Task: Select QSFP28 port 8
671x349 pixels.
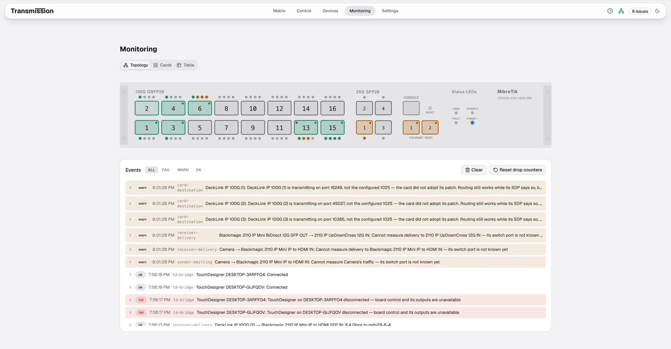Action: [x=226, y=108]
